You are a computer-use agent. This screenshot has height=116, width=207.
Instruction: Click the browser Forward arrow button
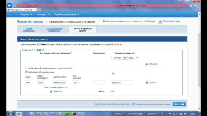tap(15, 6)
